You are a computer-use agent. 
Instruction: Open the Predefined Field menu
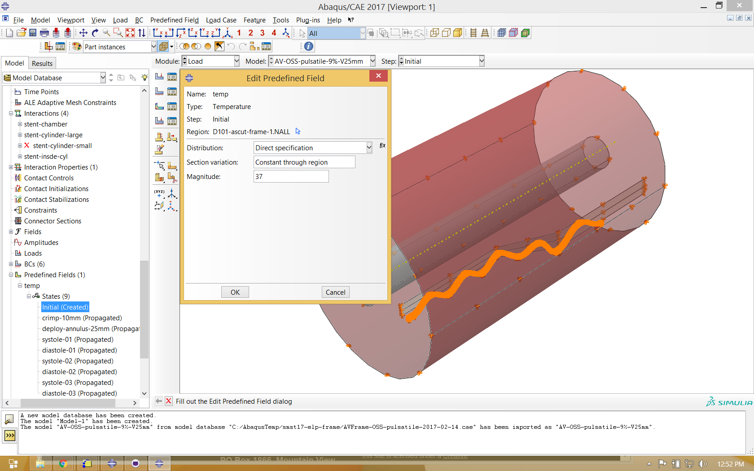tap(174, 20)
